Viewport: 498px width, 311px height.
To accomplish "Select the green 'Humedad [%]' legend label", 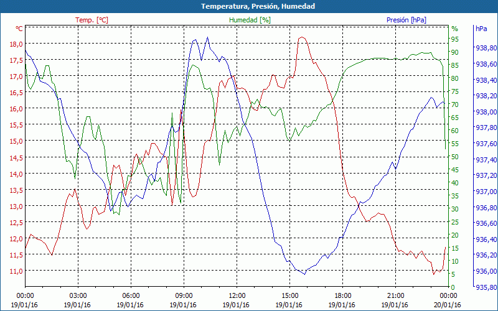I will pyautogui.click(x=250, y=20).
